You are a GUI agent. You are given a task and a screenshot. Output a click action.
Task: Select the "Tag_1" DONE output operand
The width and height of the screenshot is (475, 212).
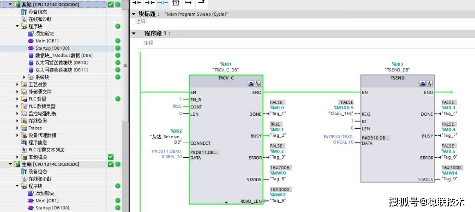coord(278,114)
